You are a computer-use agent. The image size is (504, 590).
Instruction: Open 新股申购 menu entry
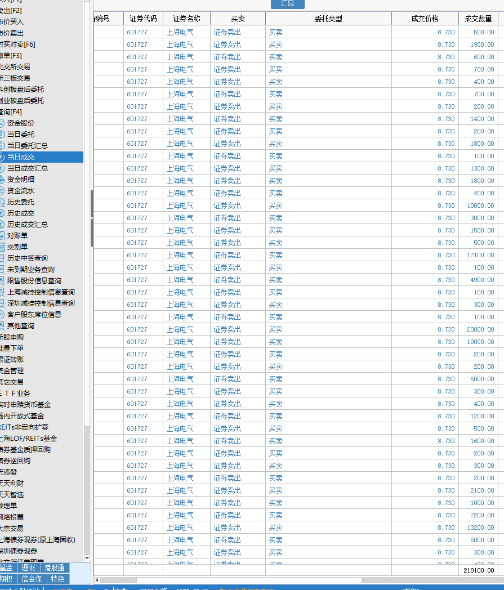(11, 337)
